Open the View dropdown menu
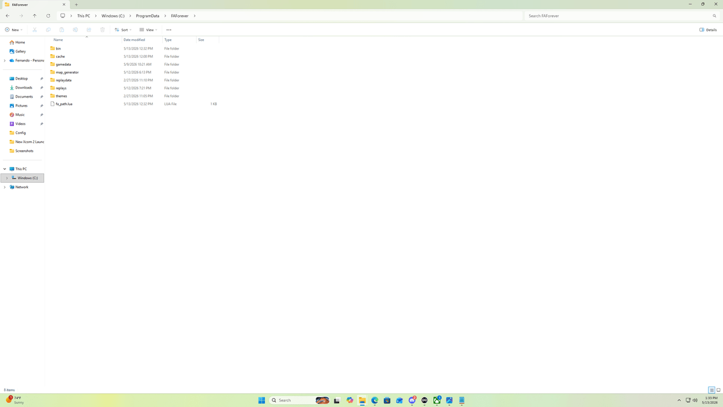Image resolution: width=723 pixels, height=407 pixels. [148, 30]
